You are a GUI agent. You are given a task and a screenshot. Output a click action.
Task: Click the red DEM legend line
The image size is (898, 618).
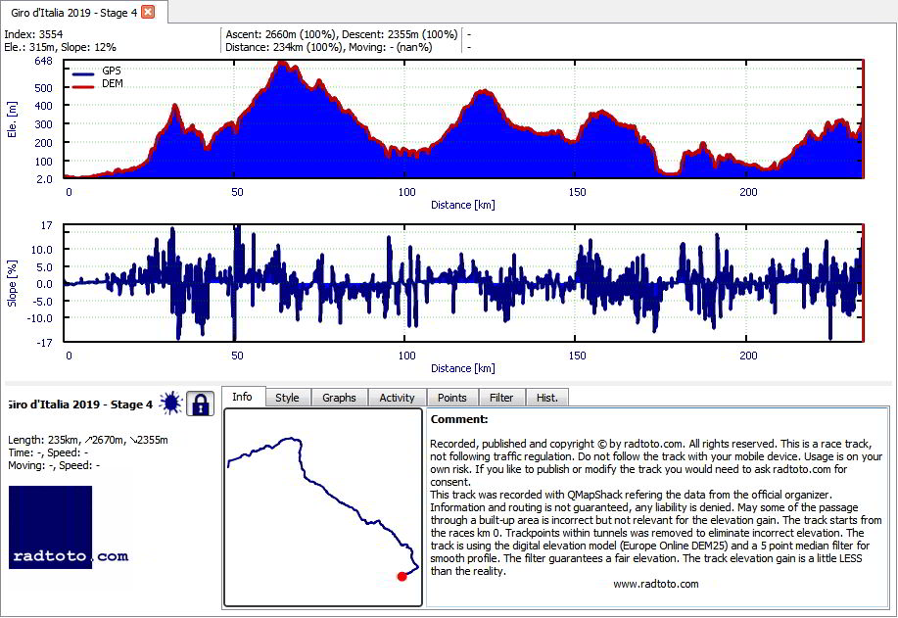tap(83, 86)
